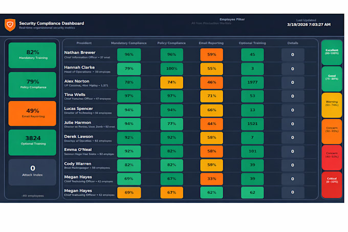
Task: Select the 82% Mandatory Training tile
Action: coord(32,55)
